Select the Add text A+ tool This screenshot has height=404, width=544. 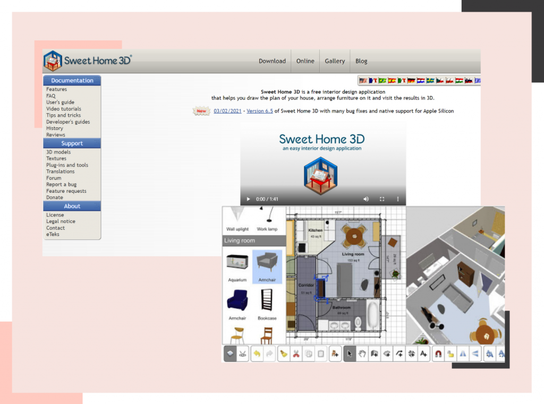[423, 354]
